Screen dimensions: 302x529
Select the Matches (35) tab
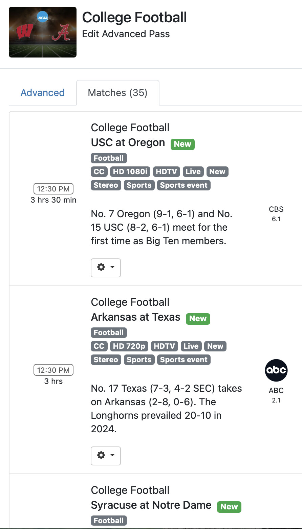[x=117, y=93]
